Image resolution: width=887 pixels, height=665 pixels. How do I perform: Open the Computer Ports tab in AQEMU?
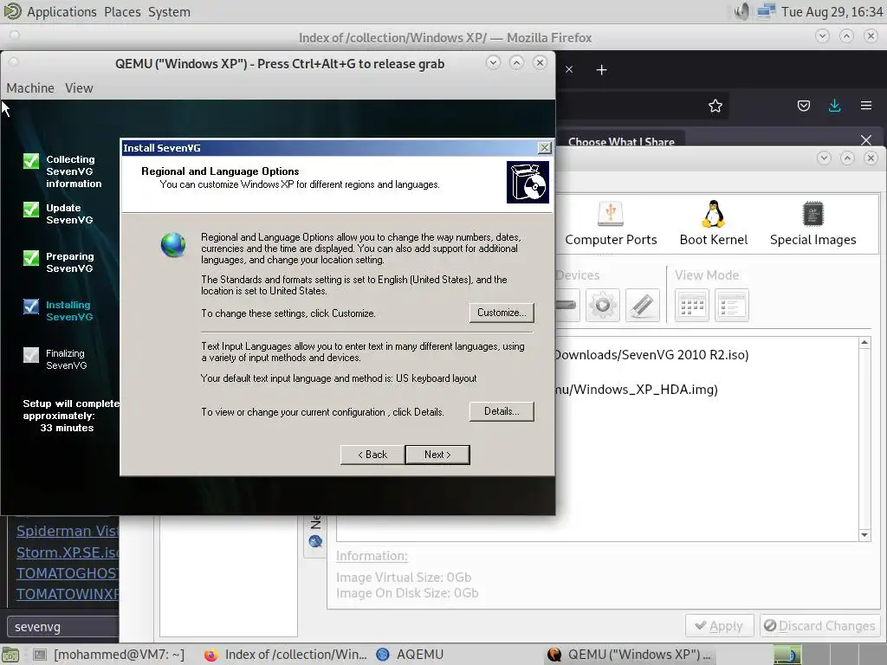611,224
